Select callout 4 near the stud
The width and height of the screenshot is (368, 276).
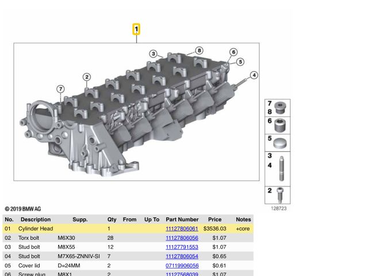point(254,75)
